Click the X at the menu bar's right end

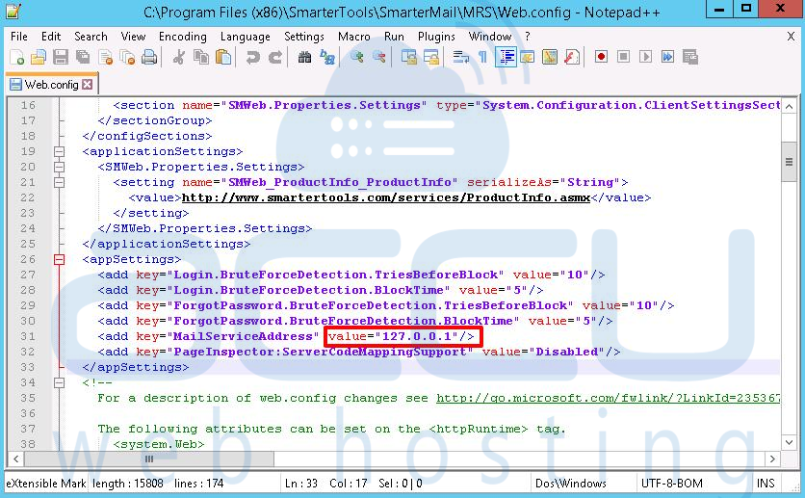(791, 36)
